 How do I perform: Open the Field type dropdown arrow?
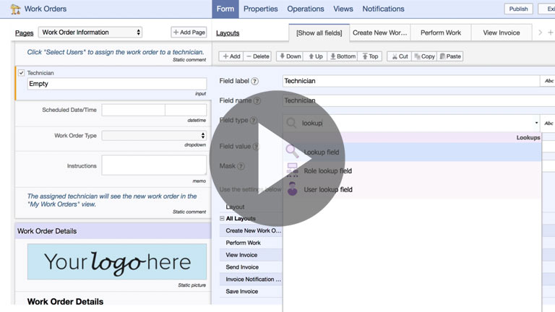click(536, 123)
